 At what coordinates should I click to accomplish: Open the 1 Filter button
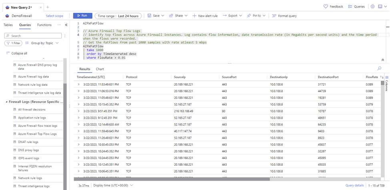(x=13, y=43)
